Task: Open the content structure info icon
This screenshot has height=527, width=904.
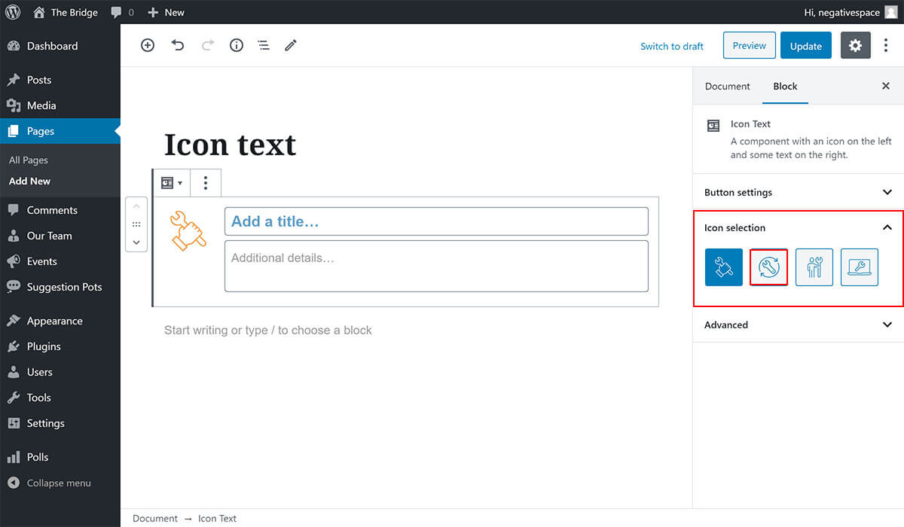Action: click(x=237, y=45)
